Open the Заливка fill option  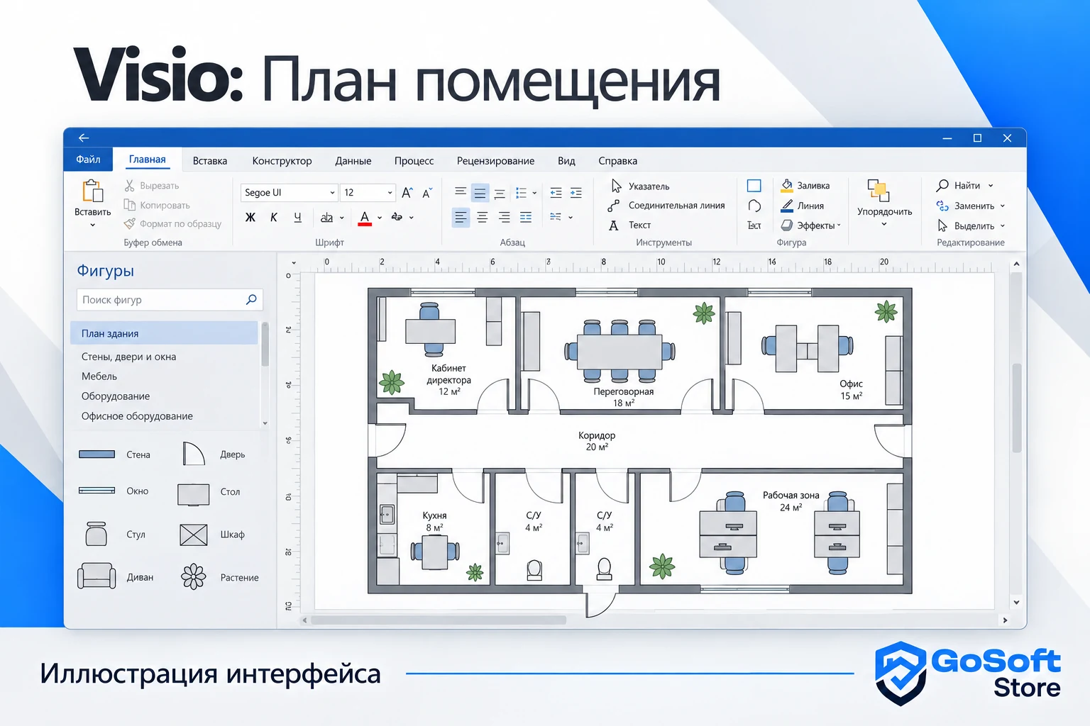click(x=805, y=186)
